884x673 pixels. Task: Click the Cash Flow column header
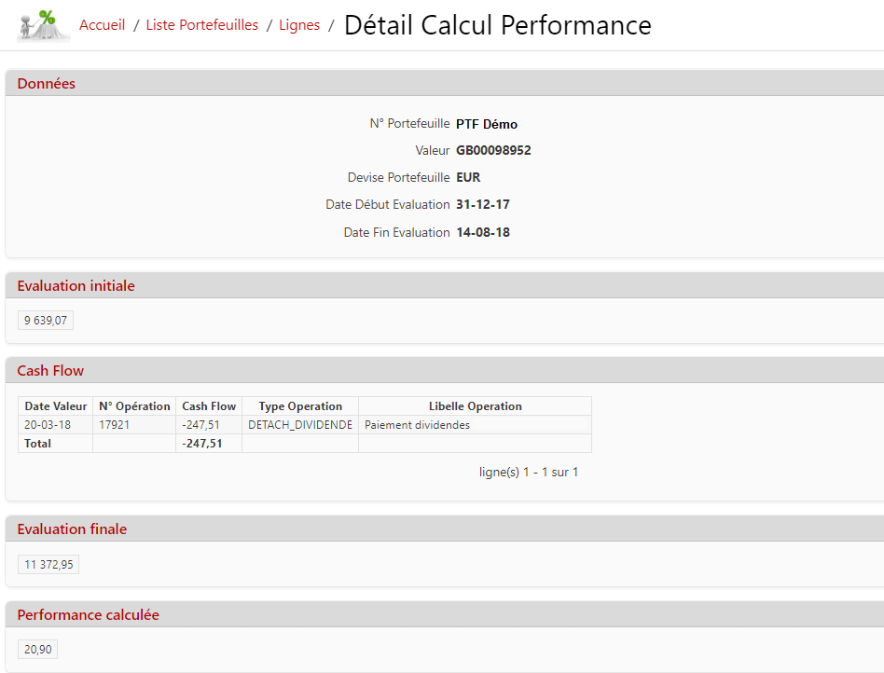tap(209, 406)
